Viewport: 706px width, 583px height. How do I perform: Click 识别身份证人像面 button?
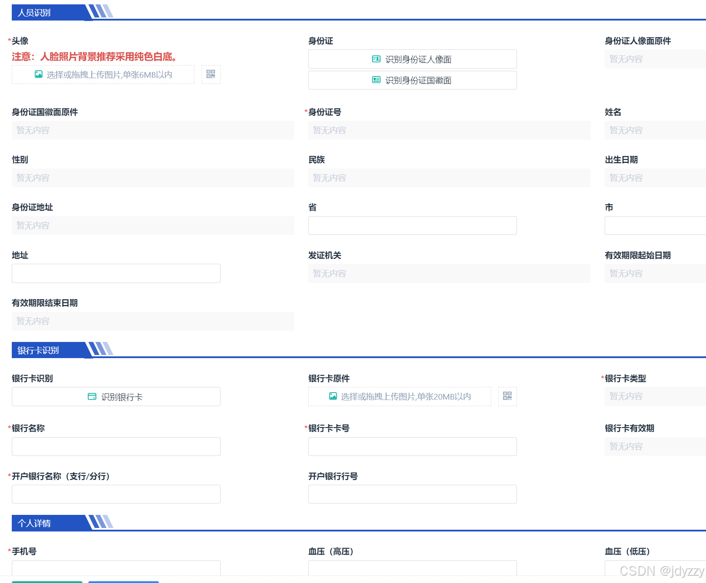pos(413,59)
